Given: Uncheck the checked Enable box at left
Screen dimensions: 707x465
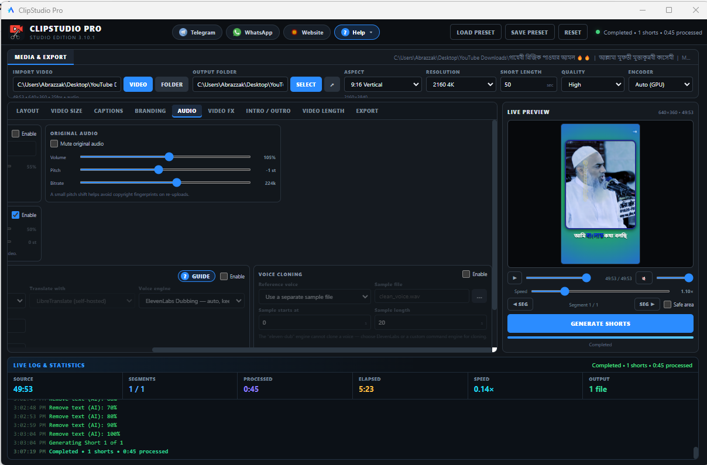Looking at the screenshot, I should tap(16, 215).
